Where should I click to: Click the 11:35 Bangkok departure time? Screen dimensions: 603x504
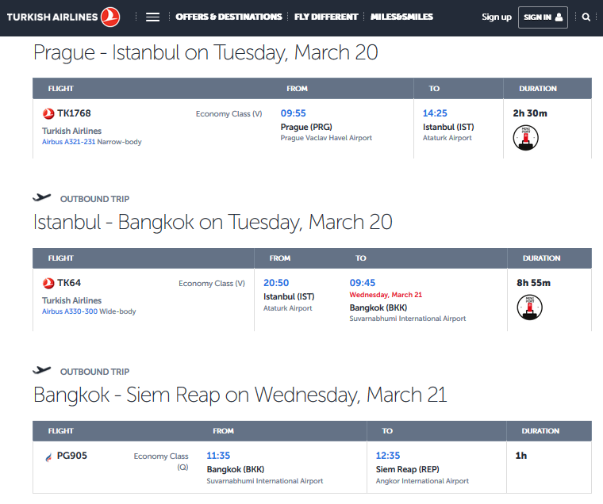218,456
